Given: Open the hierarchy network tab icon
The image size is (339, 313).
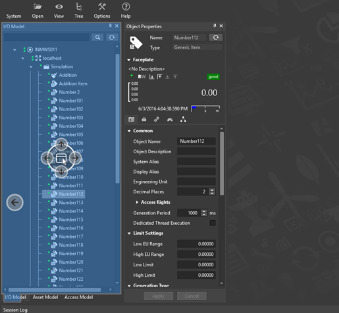Looking at the screenshot, I should point(183,120).
